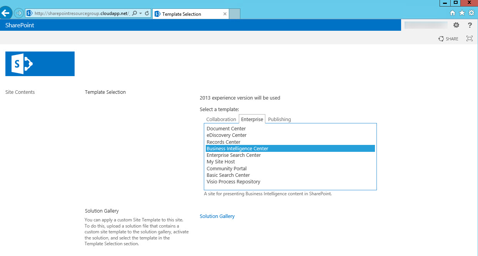This screenshot has width=478, height=256.
Task: Close the Template Selection browser tab
Action: (225, 14)
